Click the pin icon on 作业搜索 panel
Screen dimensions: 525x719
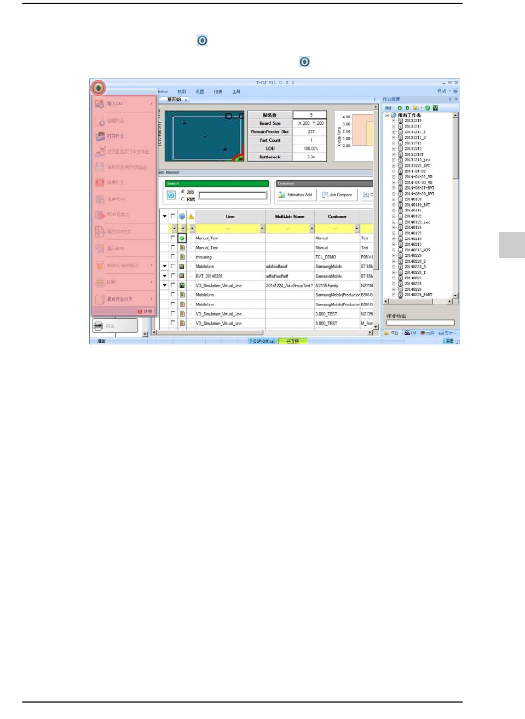450,99
